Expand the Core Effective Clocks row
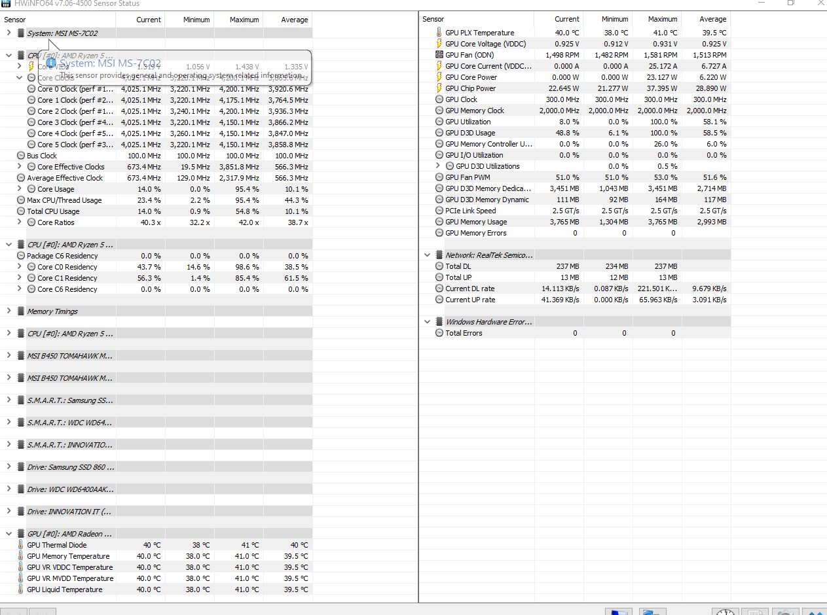Image resolution: width=827 pixels, height=615 pixels. pos(20,167)
